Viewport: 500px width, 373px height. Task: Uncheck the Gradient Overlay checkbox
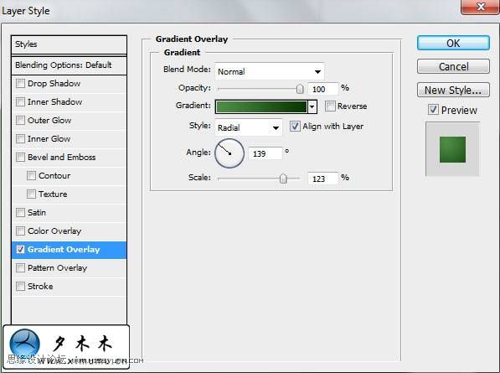point(20,250)
